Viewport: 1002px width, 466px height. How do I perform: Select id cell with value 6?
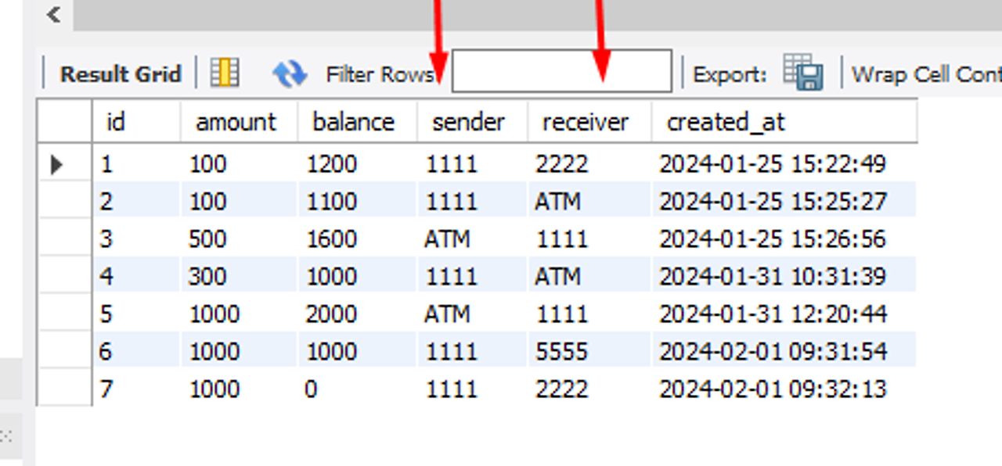[136, 352]
